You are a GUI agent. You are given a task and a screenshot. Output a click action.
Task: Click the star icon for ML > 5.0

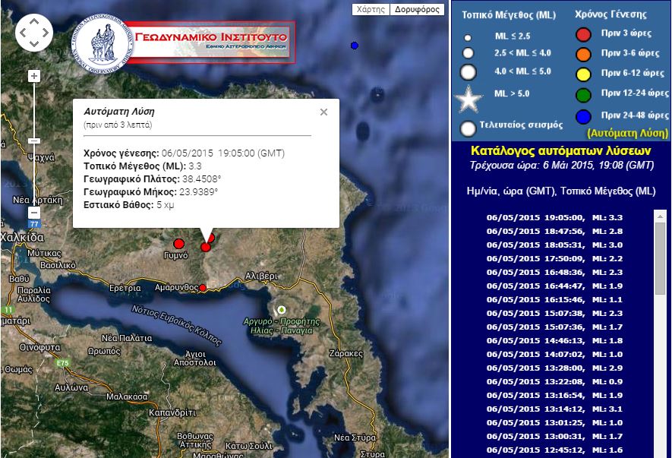469,98
